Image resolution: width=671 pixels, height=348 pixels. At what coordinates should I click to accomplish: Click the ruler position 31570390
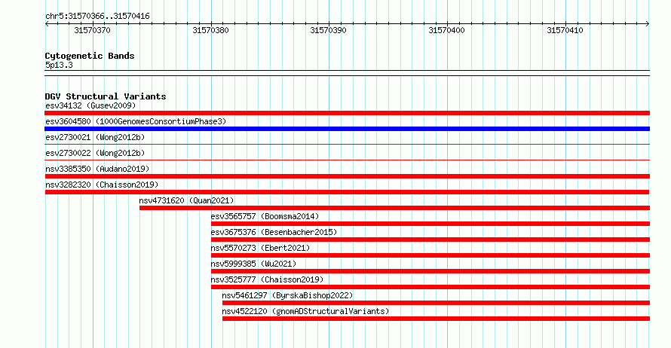(328, 30)
